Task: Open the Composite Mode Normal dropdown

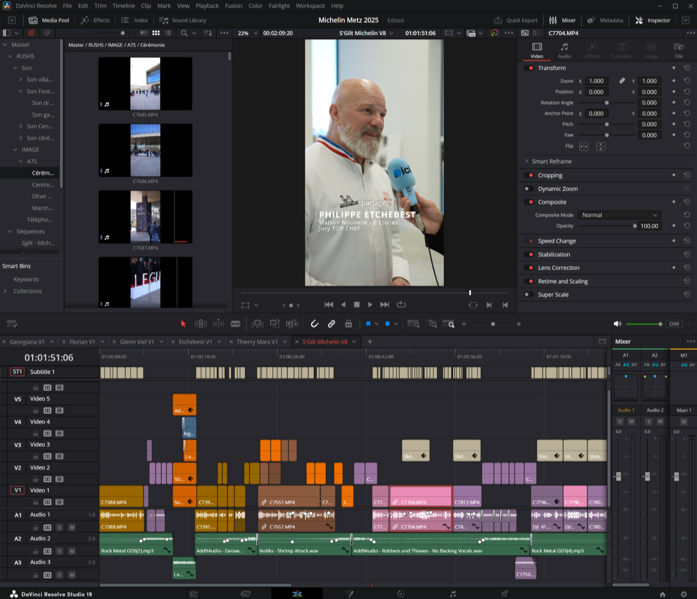Action: (619, 214)
